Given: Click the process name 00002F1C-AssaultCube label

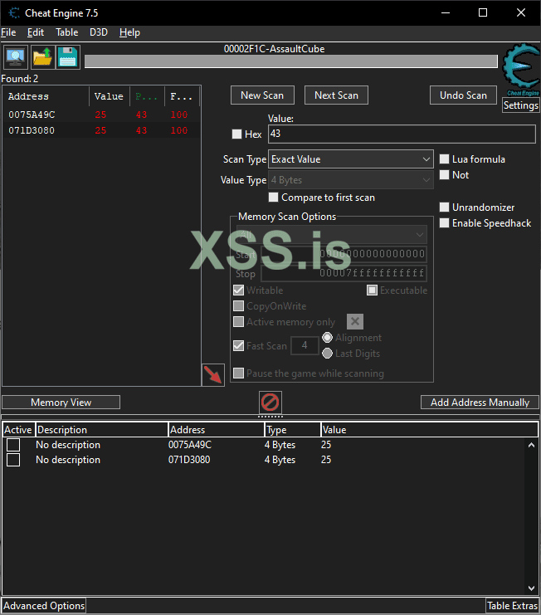Looking at the screenshot, I should point(274,49).
